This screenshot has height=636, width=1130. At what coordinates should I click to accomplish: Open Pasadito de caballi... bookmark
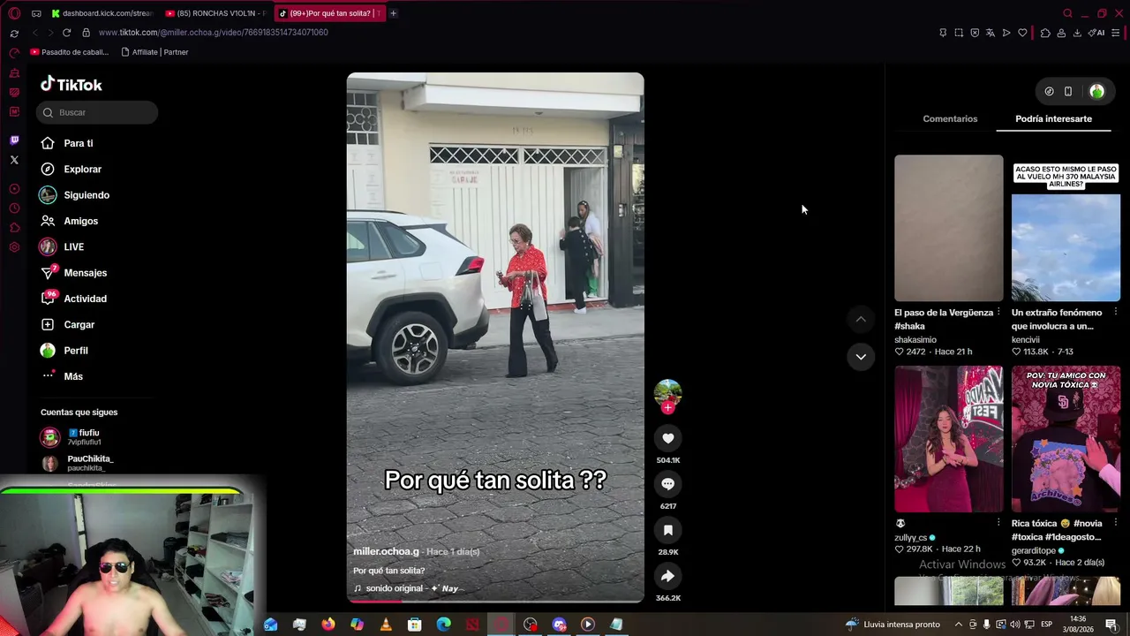pos(69,52)
